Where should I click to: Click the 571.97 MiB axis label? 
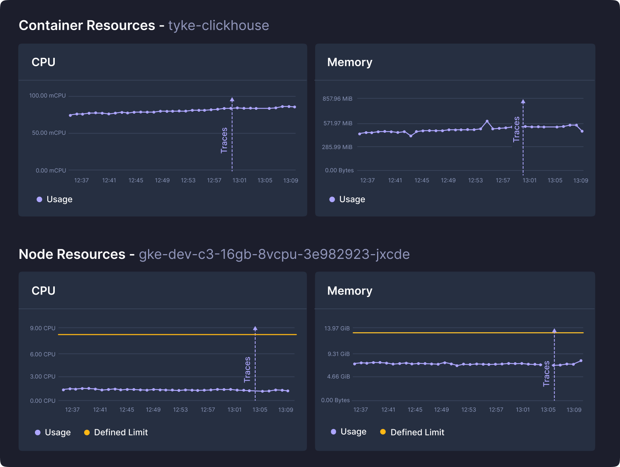point(338,123)
